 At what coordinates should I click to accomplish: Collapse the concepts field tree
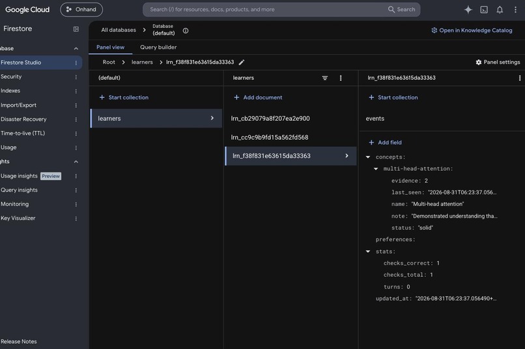click(368, 157)
